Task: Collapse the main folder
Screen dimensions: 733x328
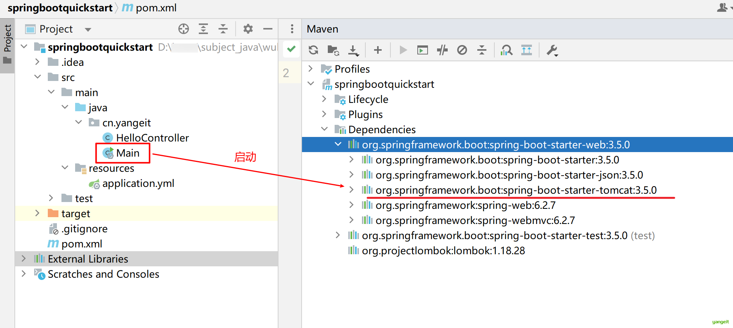Action: 51,92
